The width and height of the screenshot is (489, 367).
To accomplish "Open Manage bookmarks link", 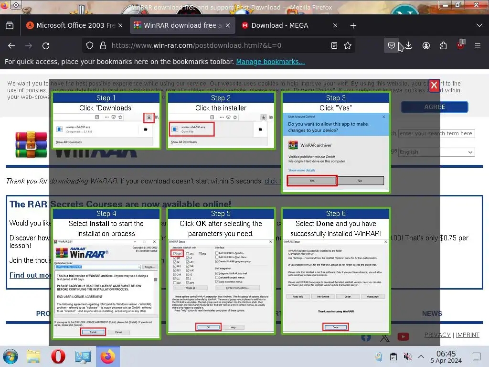I will [270, 62].
